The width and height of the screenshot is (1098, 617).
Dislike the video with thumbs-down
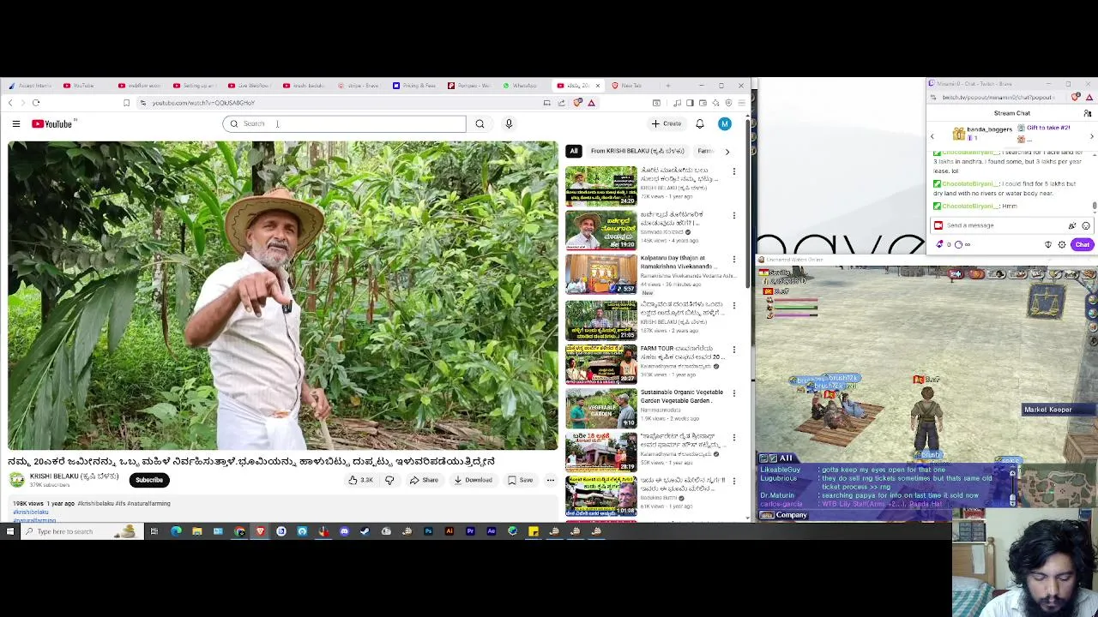point(389,480)
